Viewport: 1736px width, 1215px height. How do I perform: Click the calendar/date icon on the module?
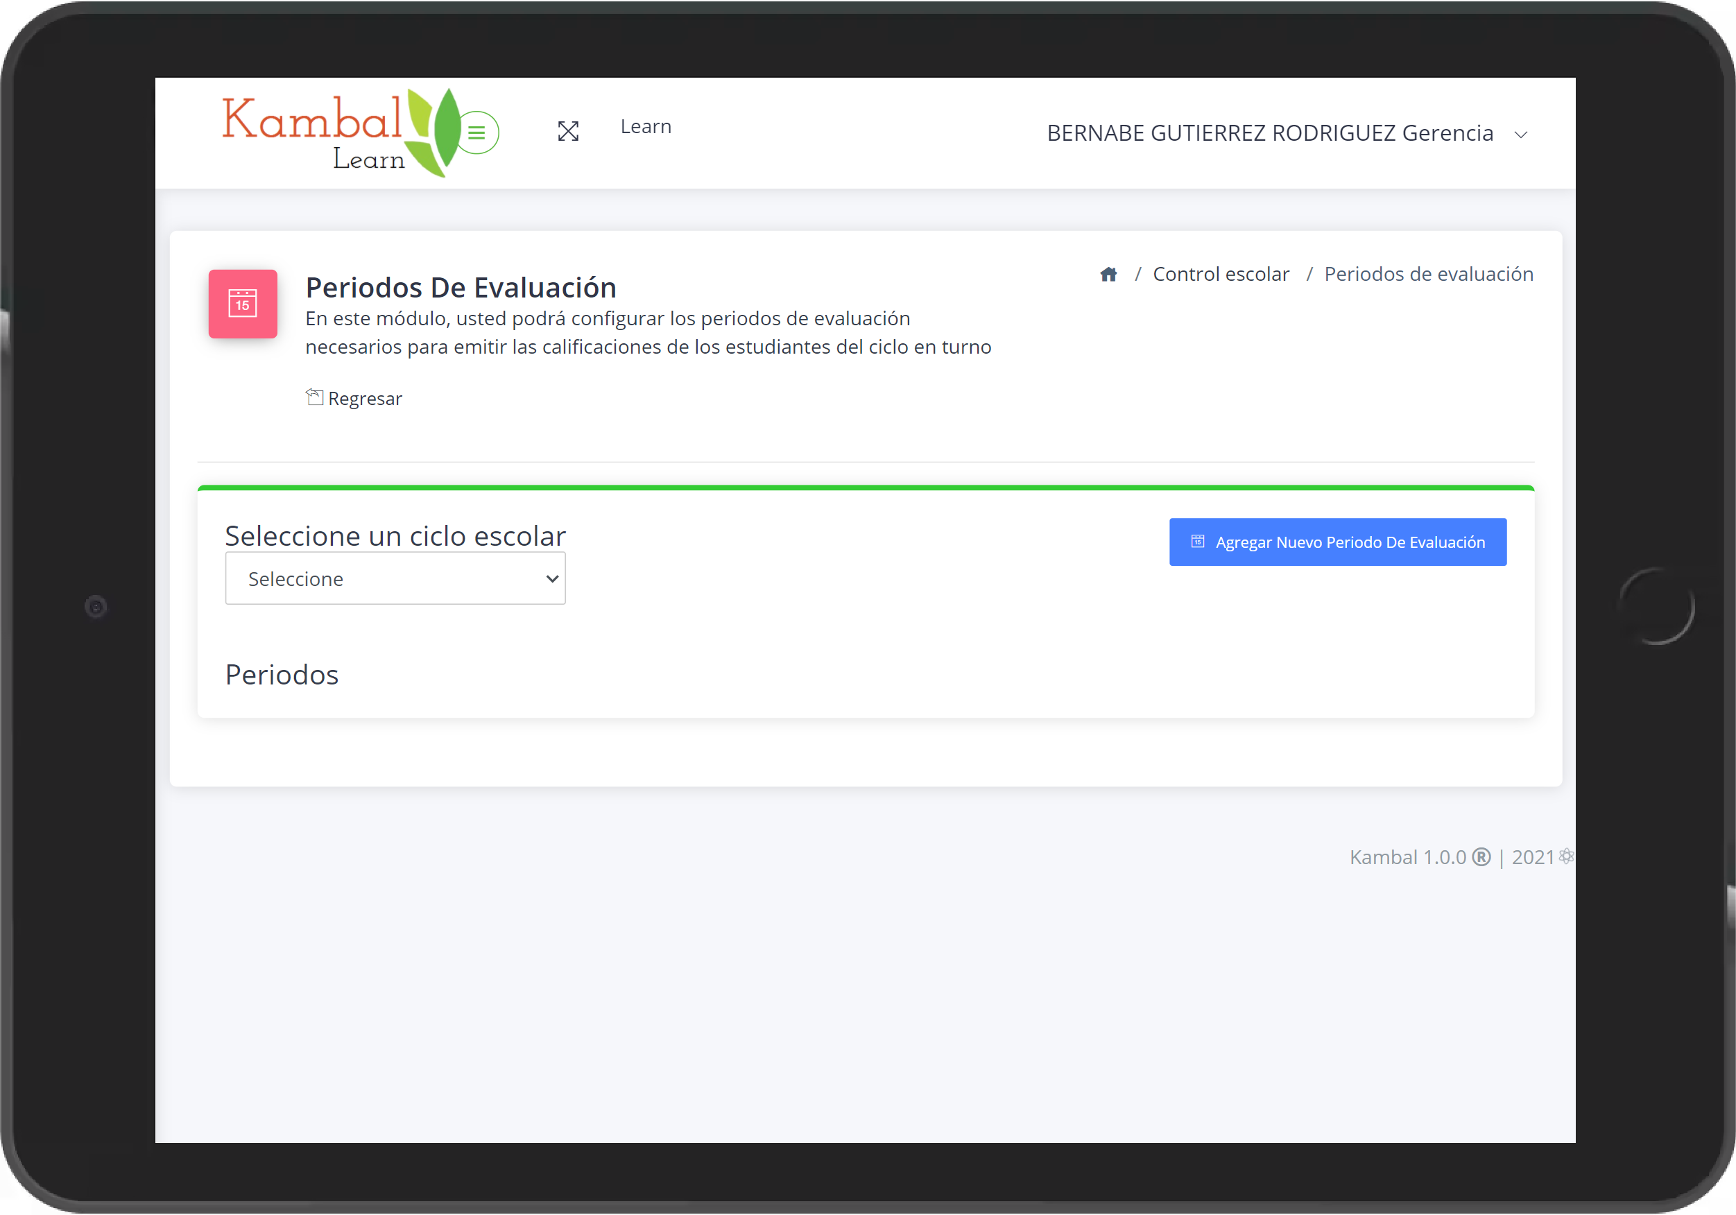pyautogui.click(x=243, y=301)
